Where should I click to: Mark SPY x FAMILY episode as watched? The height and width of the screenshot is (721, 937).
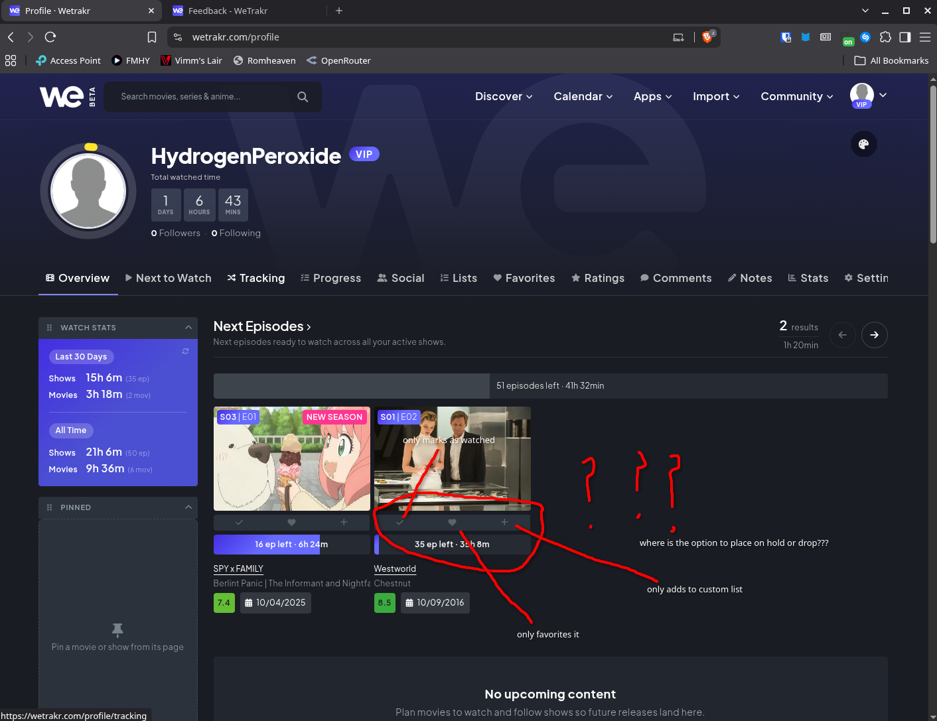point(240,523)
